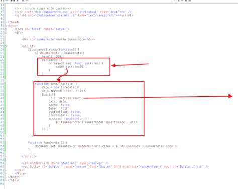Click the type: 'POST' line
Screen dimensions: 238x189
(60, 108)
